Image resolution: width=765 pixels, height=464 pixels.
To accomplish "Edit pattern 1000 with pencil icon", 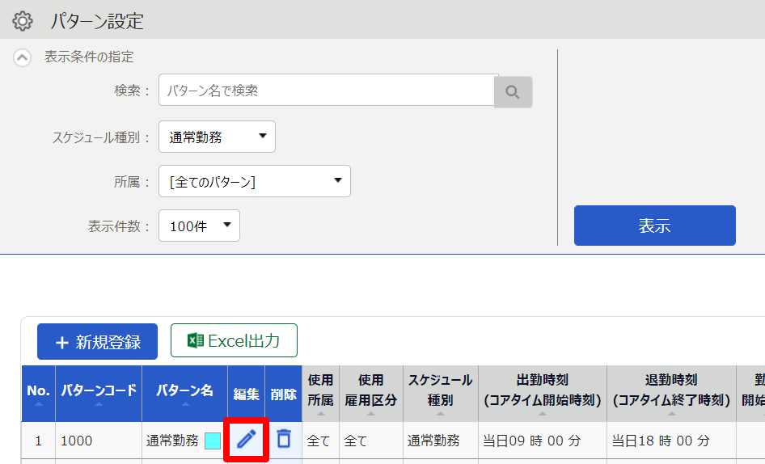I will tap(247, 440).
